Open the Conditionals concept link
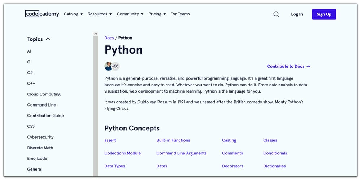The width and height of the screenshot is (361, 180). 275,153
